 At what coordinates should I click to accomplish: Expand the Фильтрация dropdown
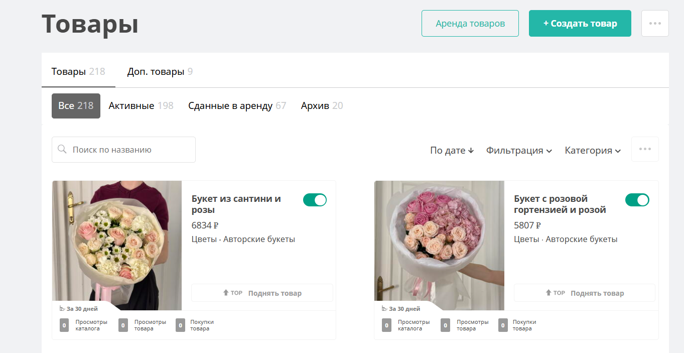519,150
